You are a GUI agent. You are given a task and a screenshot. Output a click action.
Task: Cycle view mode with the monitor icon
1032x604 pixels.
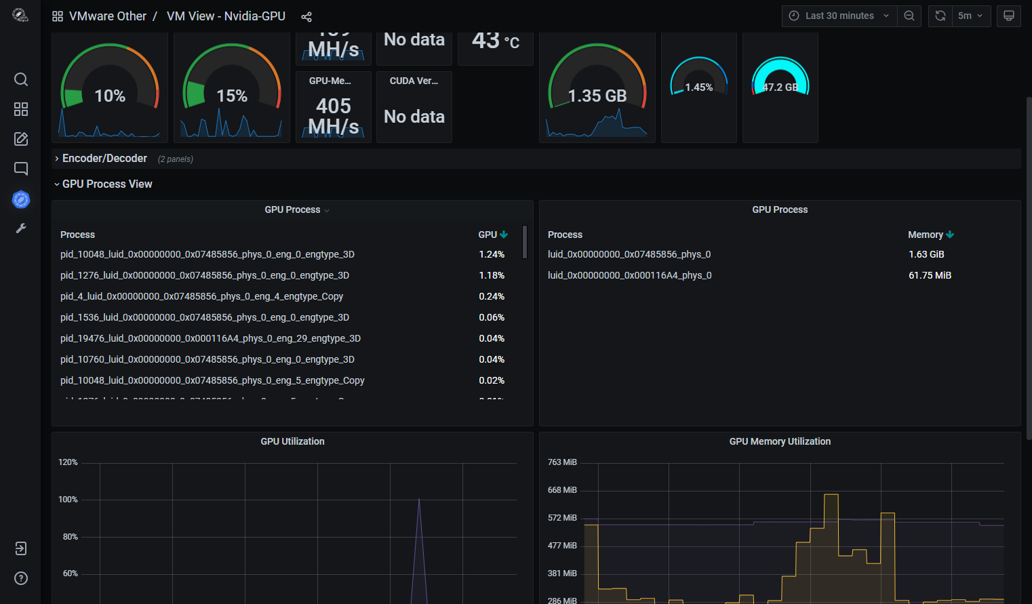pyautogui.click(x=1009, y=16)
